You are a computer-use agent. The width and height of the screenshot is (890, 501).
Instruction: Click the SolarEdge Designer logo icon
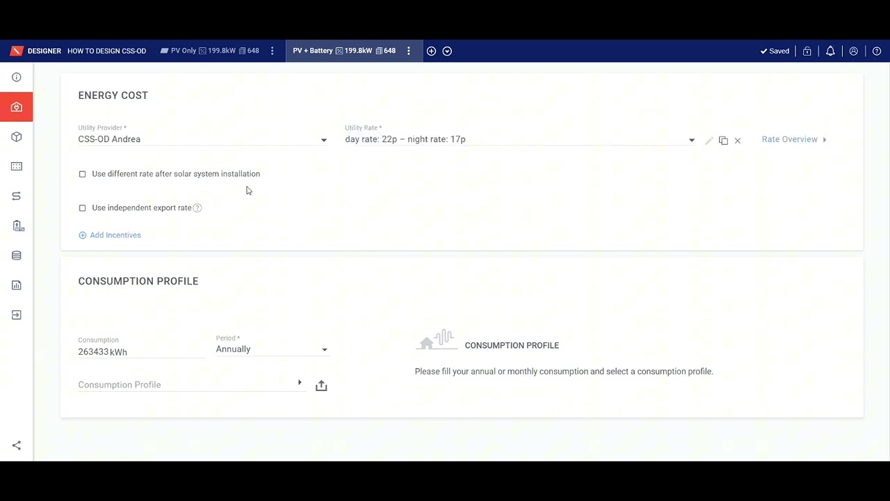pyautogui.click(x=17, y=51)
